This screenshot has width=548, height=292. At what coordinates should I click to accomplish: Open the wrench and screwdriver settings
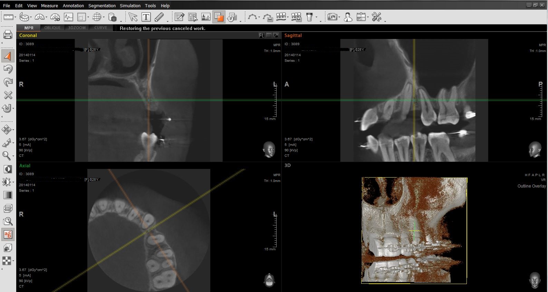pos(376,17)
